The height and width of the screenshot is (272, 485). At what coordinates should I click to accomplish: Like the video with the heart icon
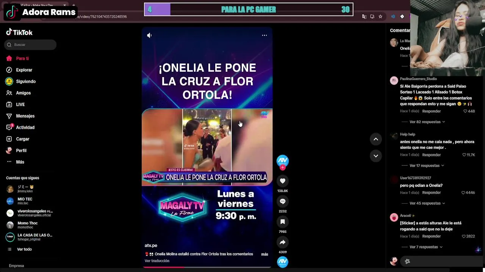(x=283, y=181)
